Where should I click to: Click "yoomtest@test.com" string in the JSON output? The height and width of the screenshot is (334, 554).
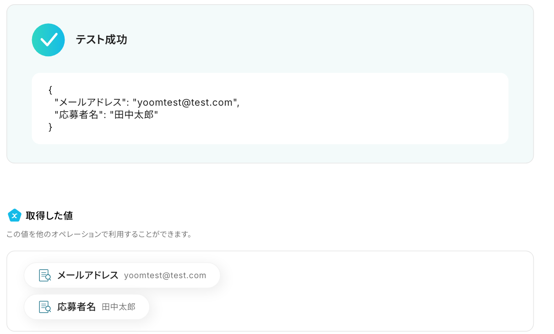pos(186,102)
